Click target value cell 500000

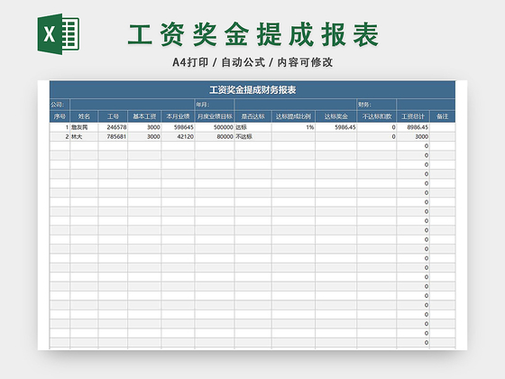(215, 127)
